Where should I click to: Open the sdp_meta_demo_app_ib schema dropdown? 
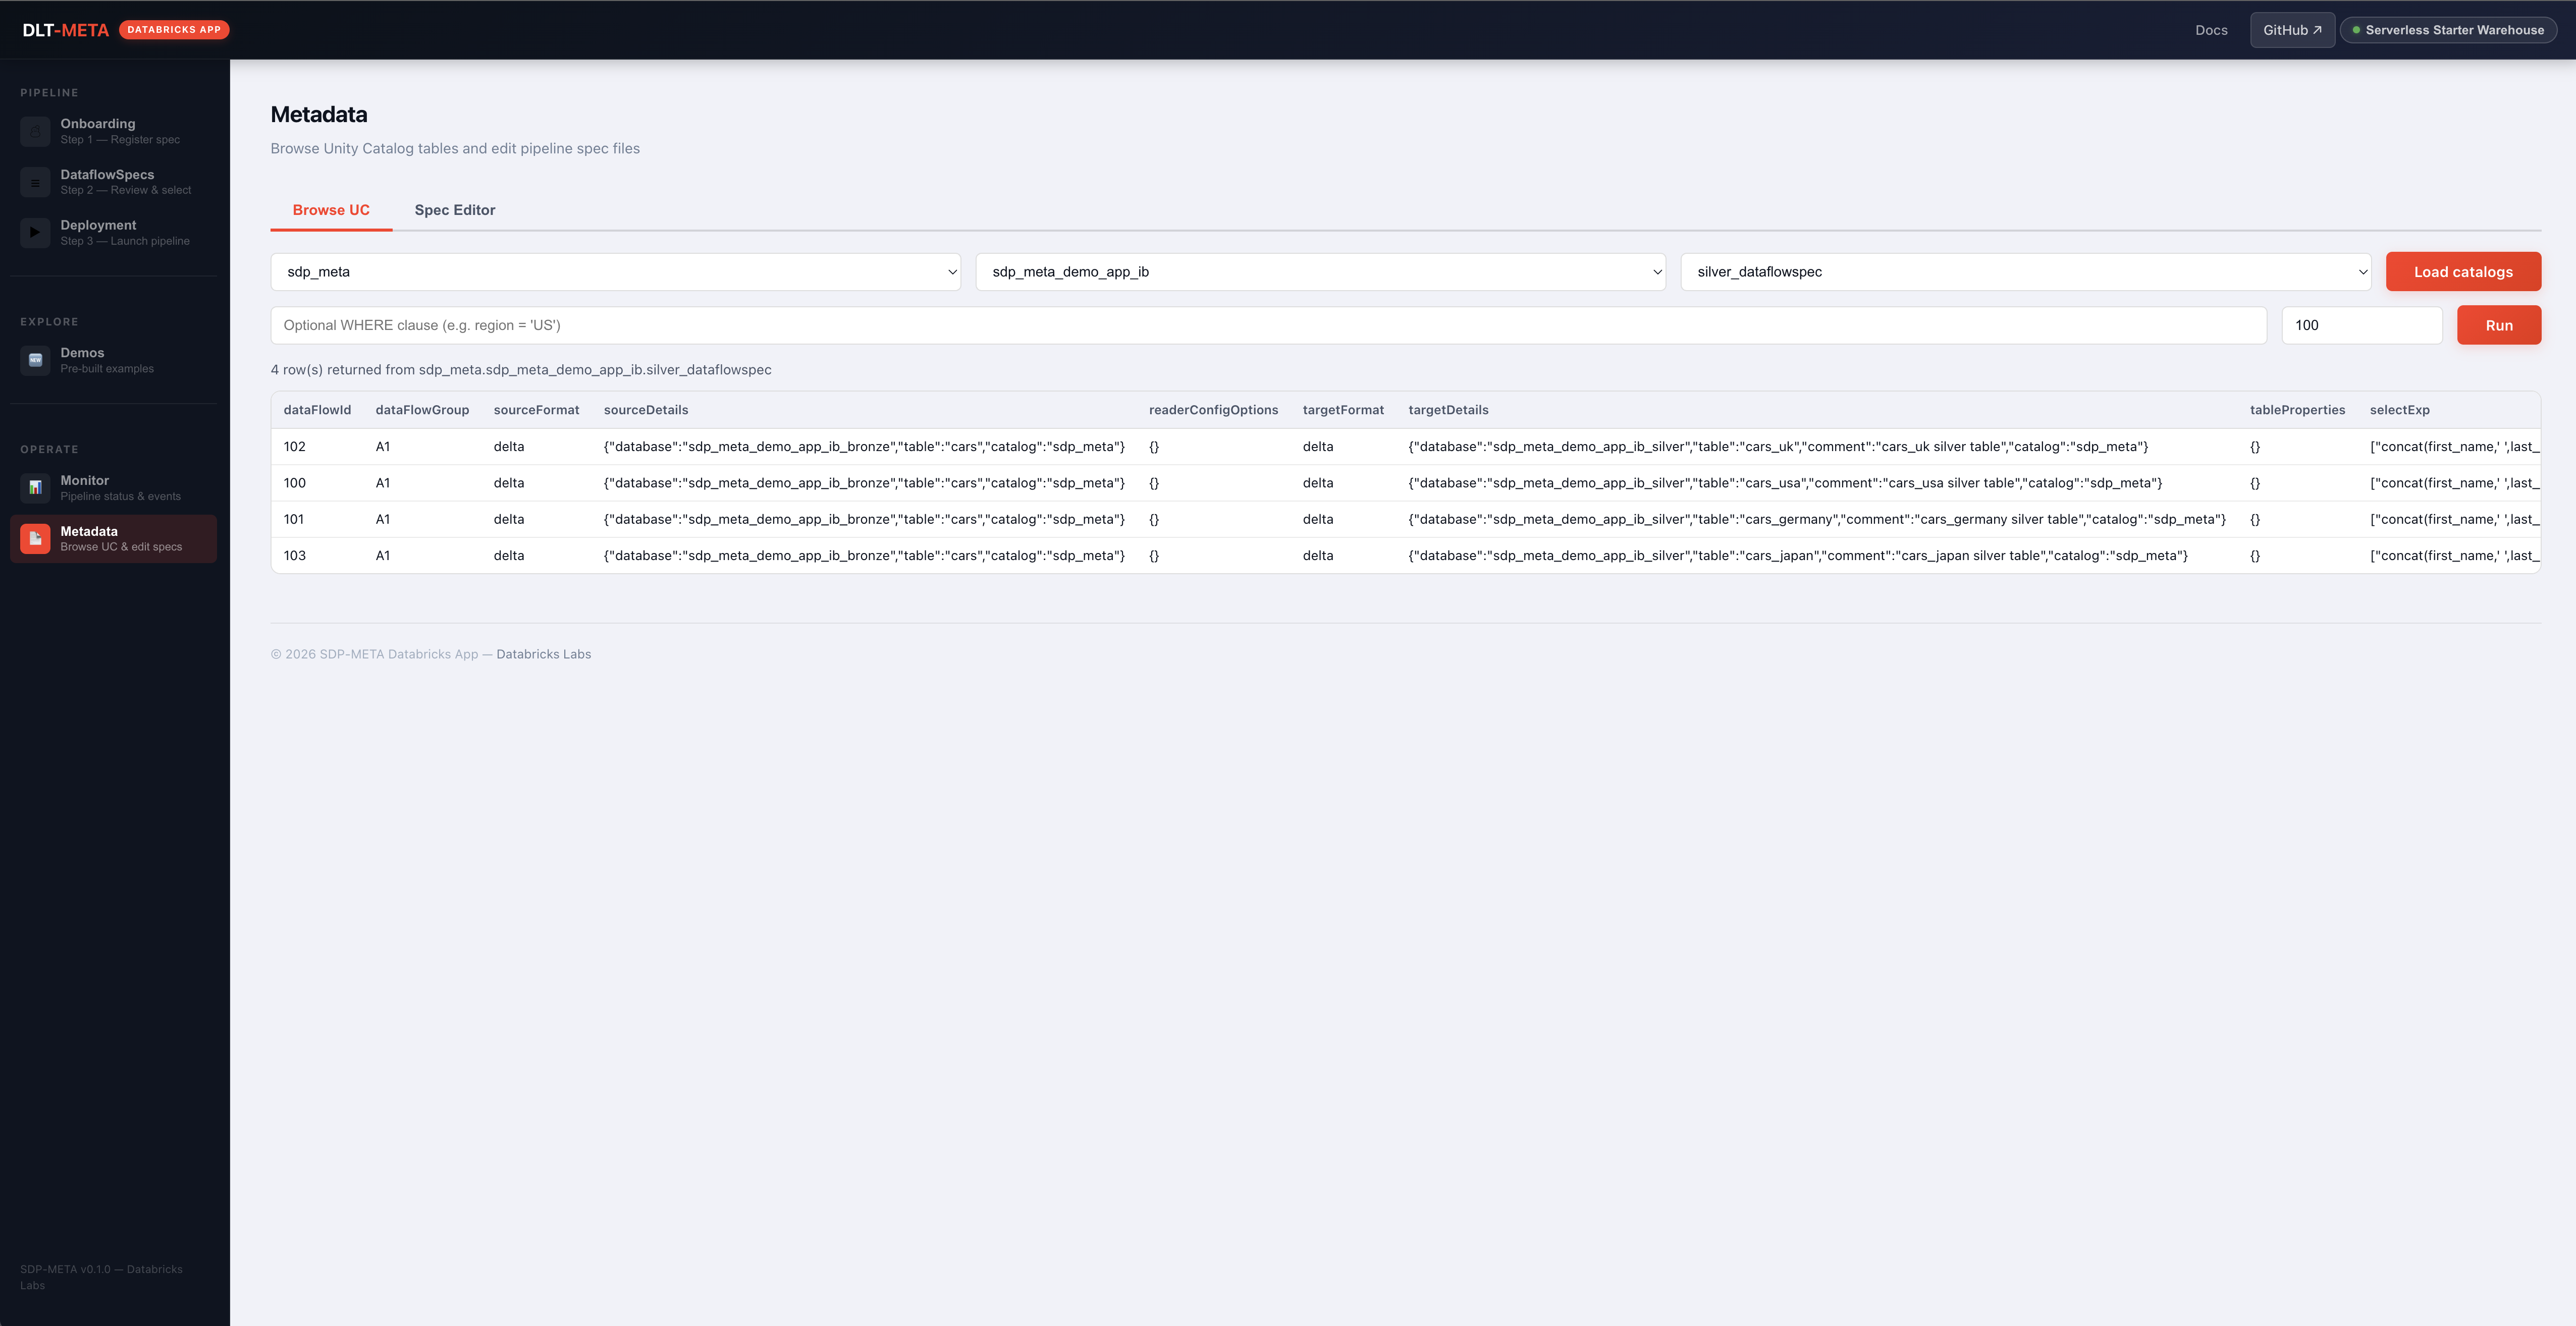pyautogui.click(x=1320, y=272)
